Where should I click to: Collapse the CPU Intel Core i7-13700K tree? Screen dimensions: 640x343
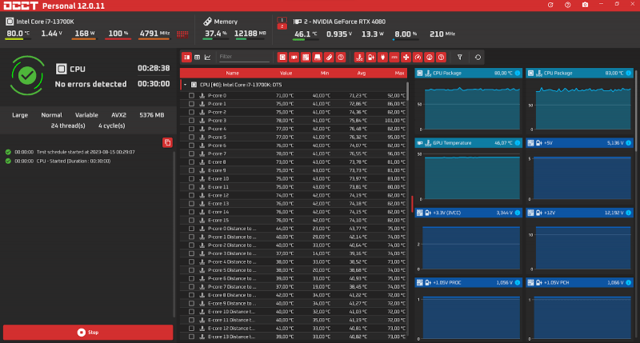click(185, 83)
